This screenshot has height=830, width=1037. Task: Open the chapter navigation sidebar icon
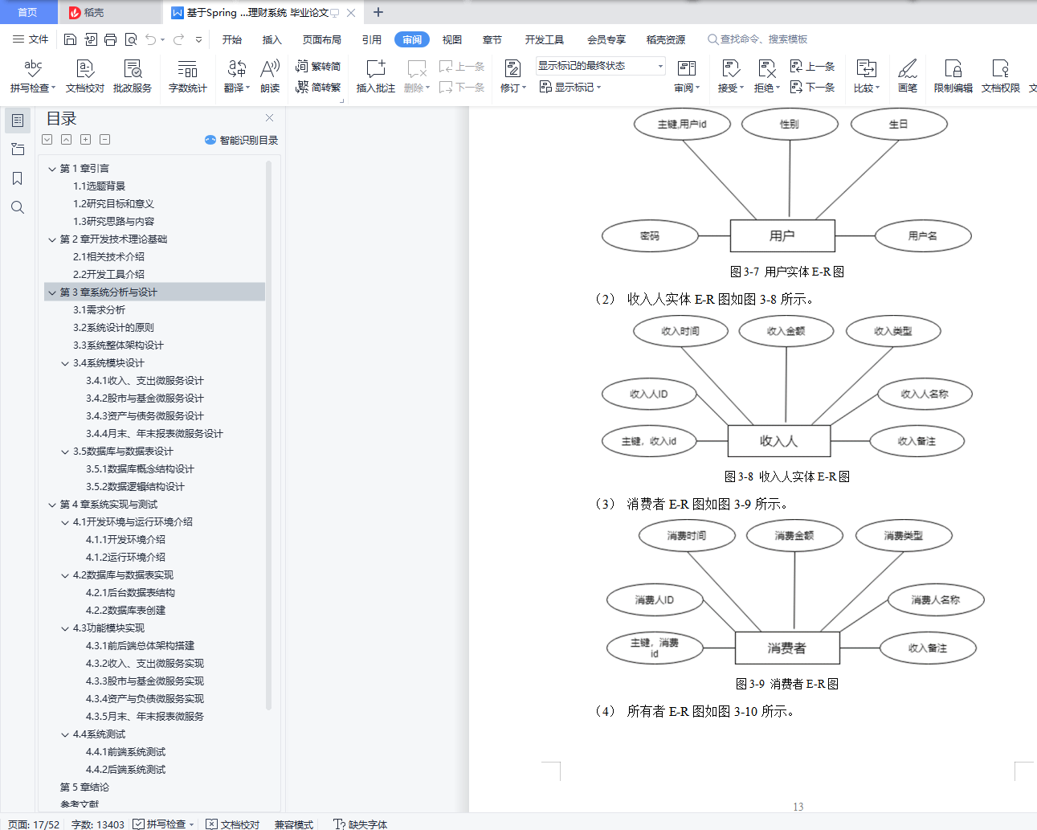tap(18, 149)
